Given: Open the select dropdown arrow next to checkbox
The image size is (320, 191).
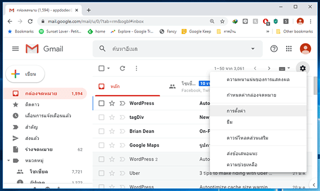Looking at the screenshot, I should [108, 68].
